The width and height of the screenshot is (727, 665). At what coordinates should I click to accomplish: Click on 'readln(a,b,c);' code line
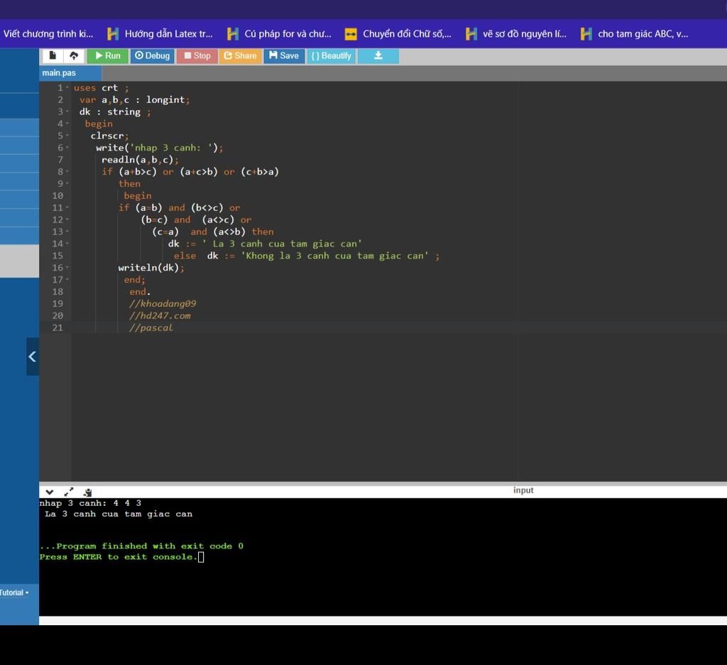coord(140,160)
